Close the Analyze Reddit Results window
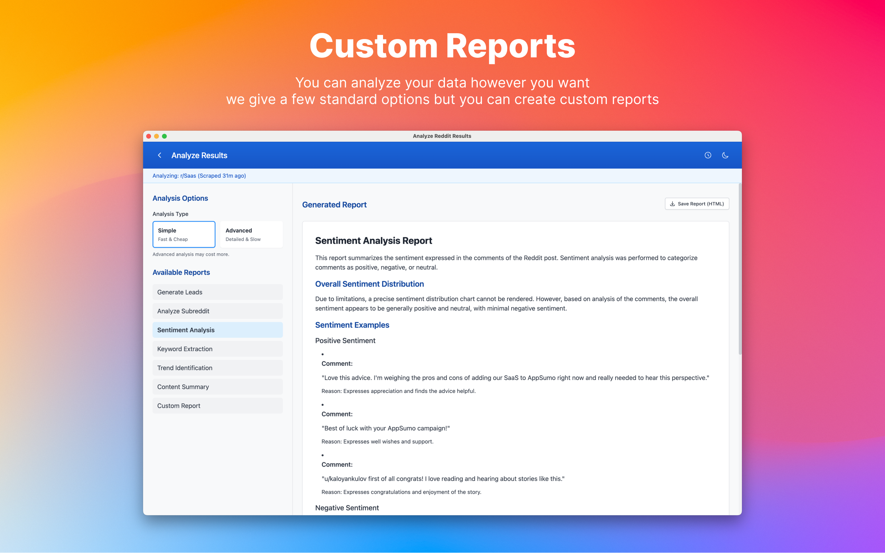Screen dimensions: 885x553 [148, 136]
